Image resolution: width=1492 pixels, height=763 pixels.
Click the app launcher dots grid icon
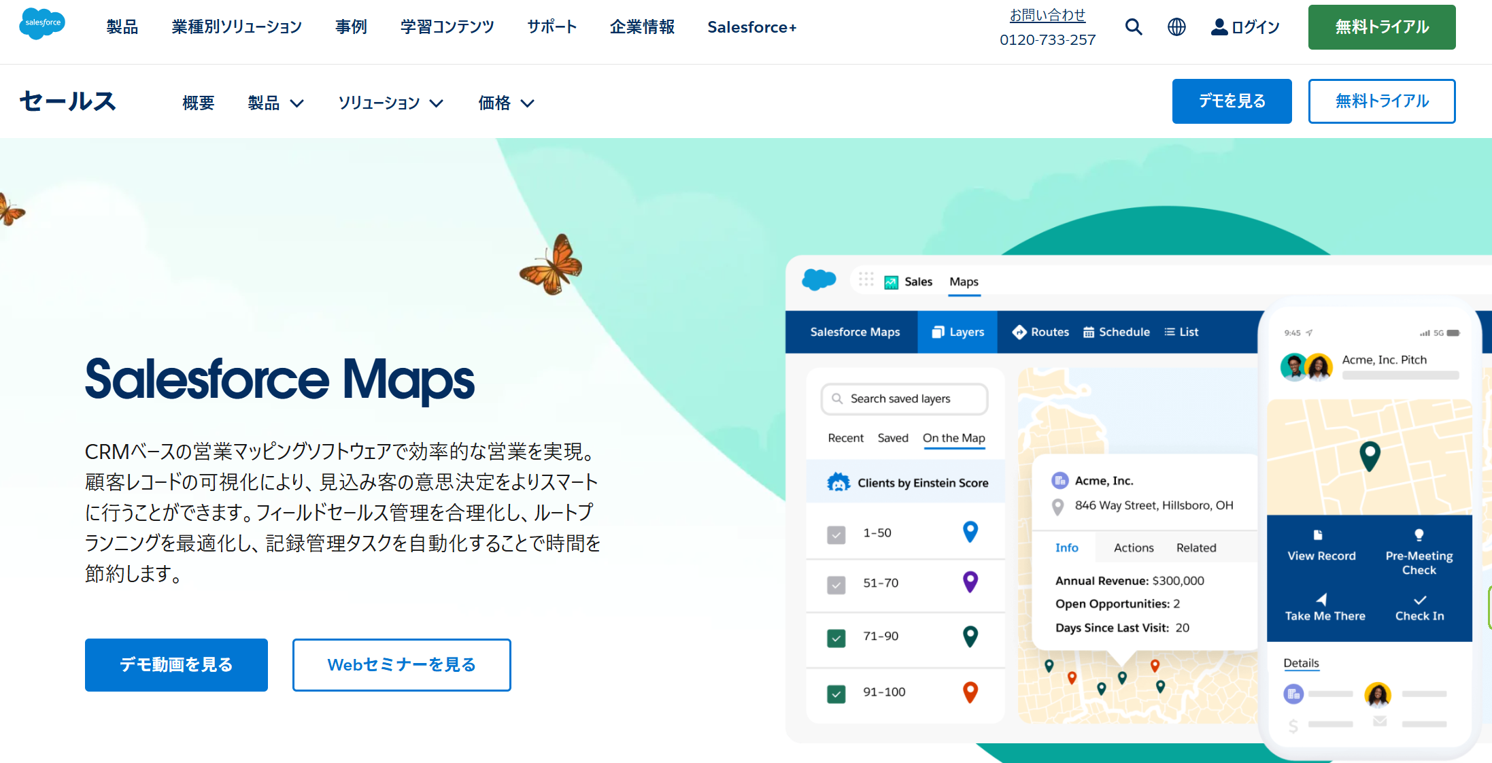[x=866, y=279]
